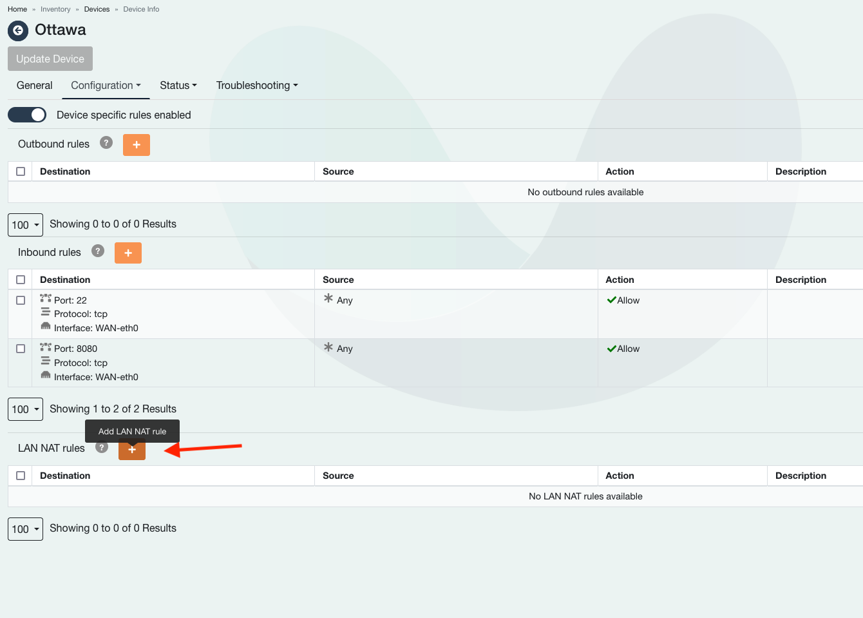Click the Add LAN NAT rule plus icon
This screenshot has width=863, height=618.
(132, 450)
